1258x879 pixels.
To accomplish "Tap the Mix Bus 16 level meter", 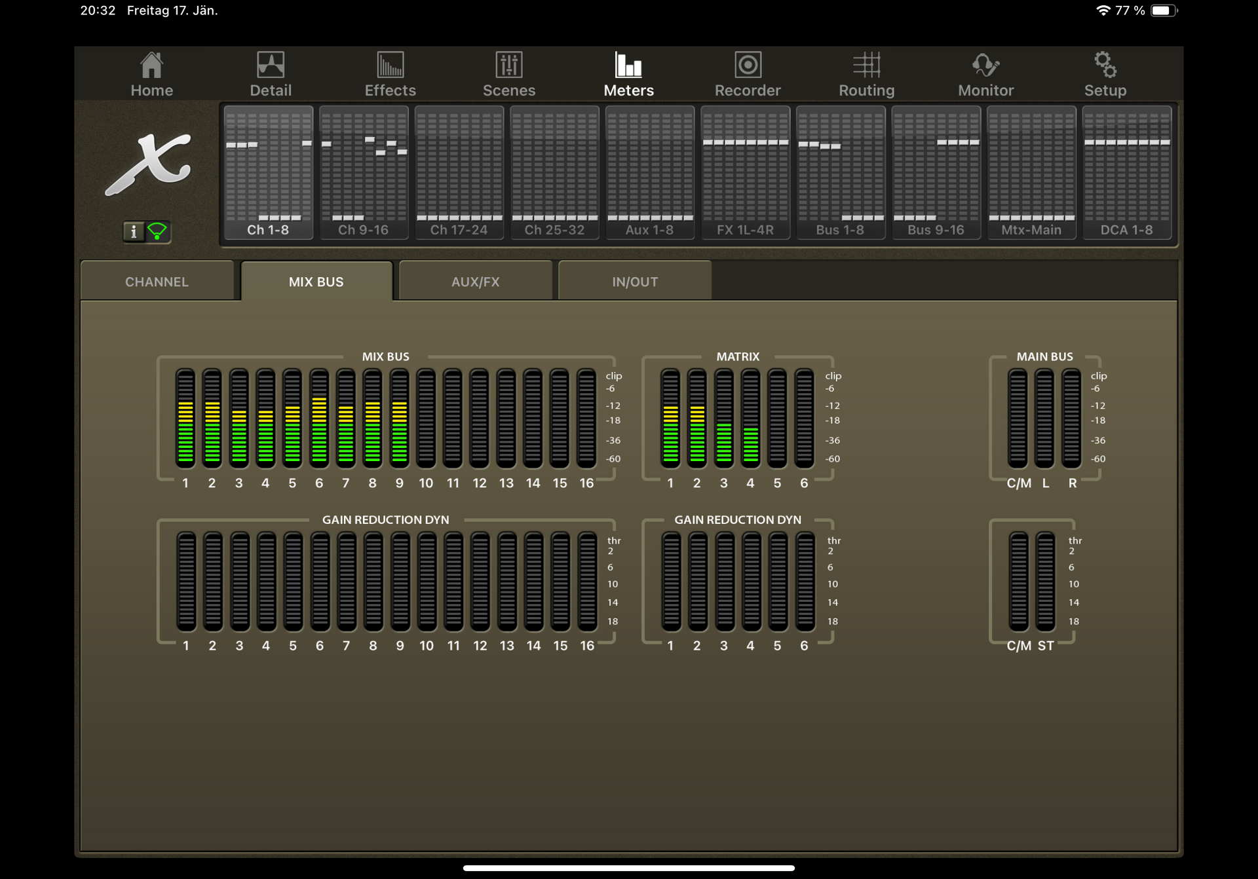I will pos(586,418).
